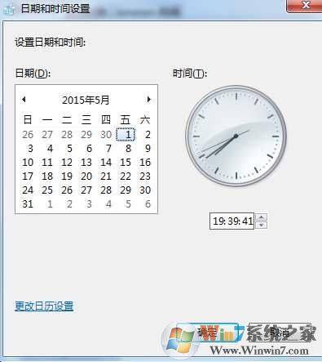
Task: Pick day 27 in the fifth calendar row
Action: point(86,190)
